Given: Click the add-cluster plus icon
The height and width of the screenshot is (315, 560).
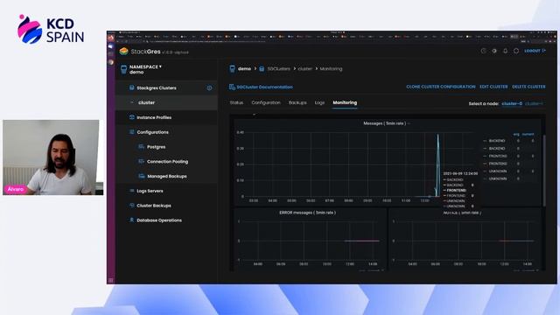Looking at the screenshot, I should [209, 87].
